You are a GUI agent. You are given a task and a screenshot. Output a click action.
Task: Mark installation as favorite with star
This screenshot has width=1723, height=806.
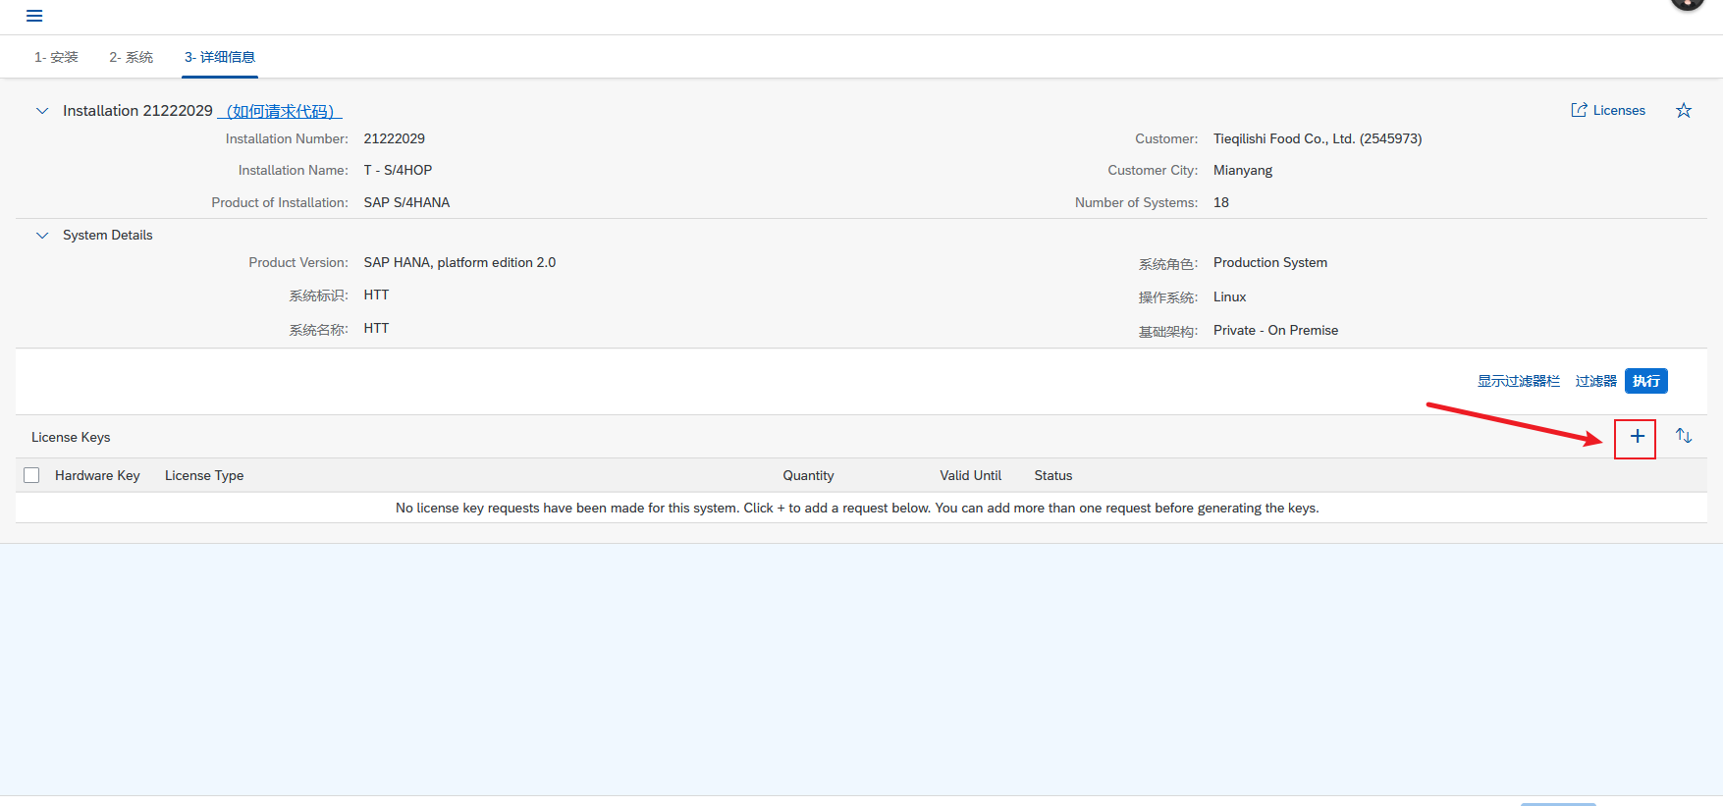click(1684, 111)
